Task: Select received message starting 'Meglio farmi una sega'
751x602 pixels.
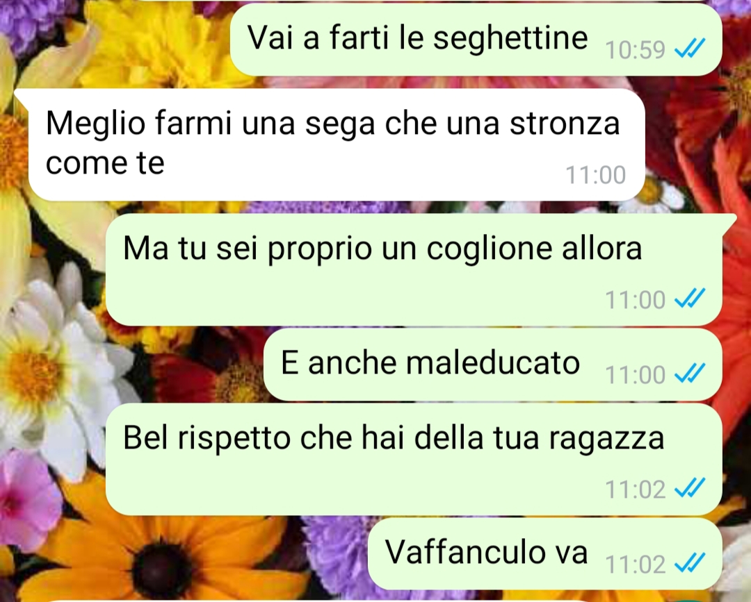Action: pos(337,145)
